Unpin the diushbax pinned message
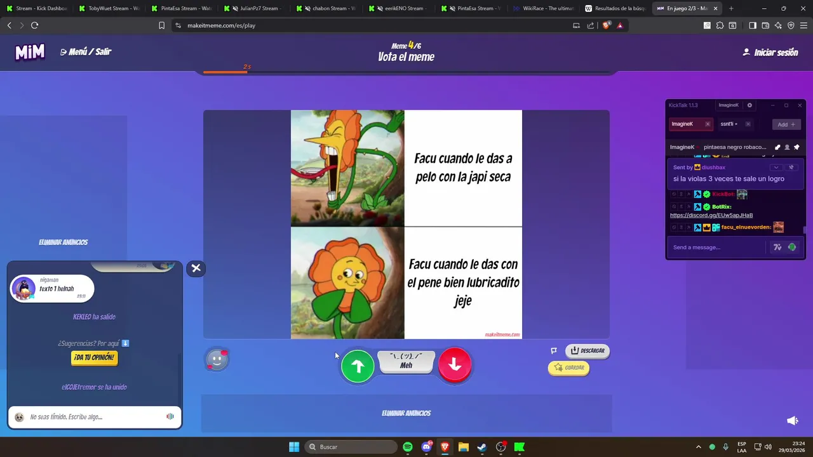Image resolution: width=813 pixels, height=457 pixels. pos(791,168)
